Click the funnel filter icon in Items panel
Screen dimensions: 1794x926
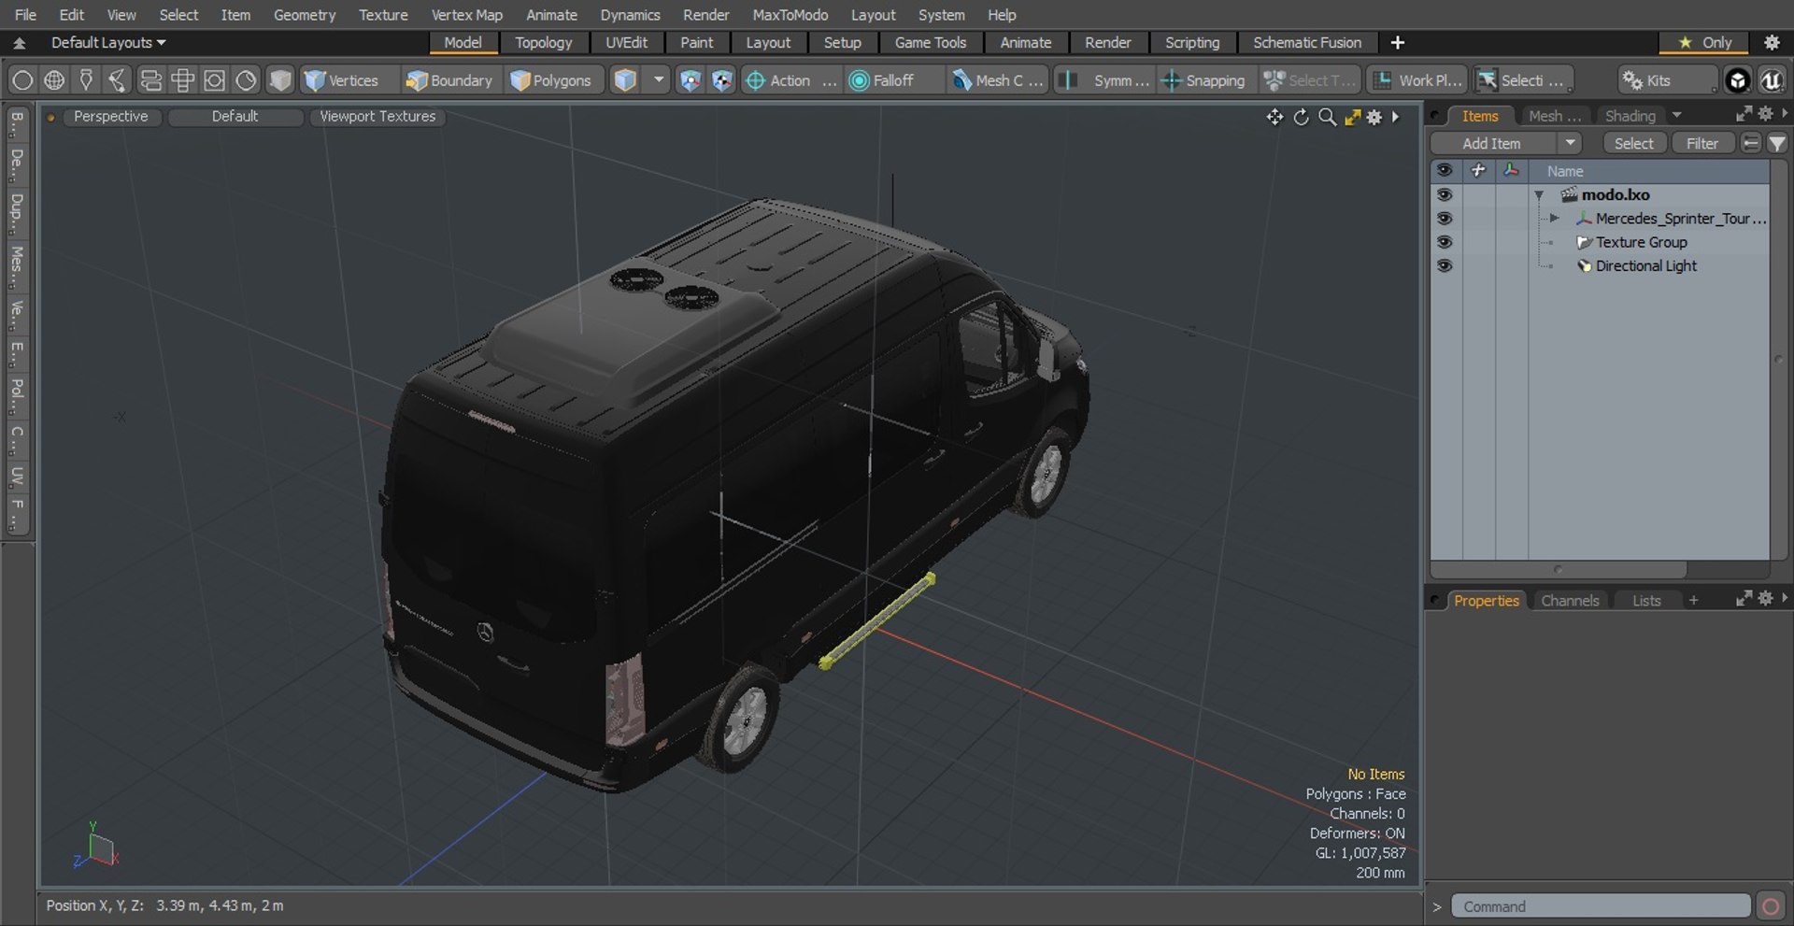coord(1777,143)
